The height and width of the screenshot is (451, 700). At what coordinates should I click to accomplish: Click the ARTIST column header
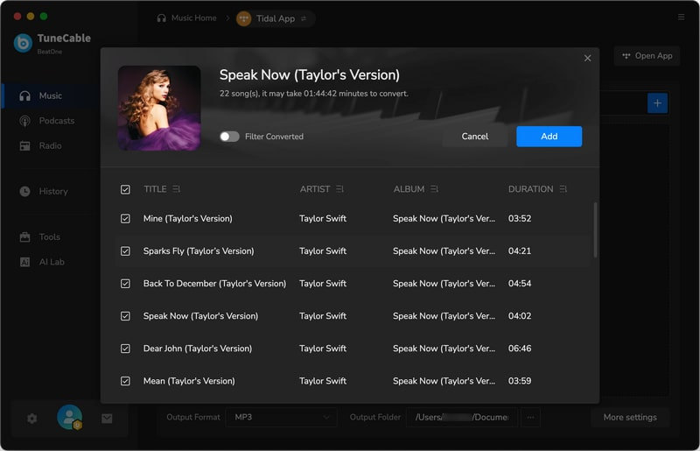315,189
